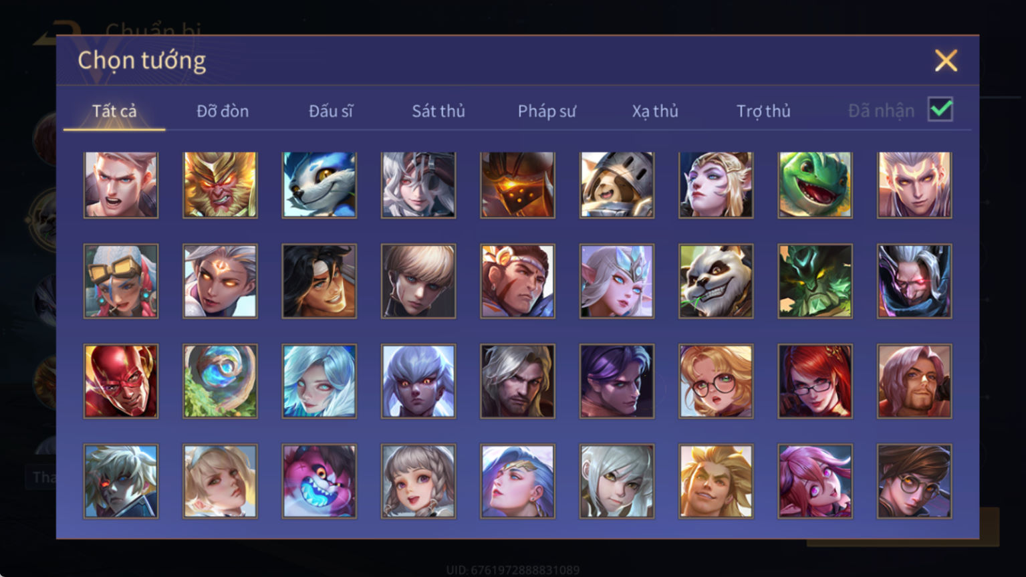
Task: Select the hero with yellow goggles
Action: coord(121,281)
